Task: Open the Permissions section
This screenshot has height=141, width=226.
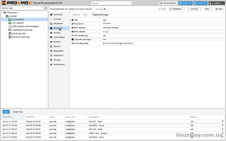Action: coord(59,65)
